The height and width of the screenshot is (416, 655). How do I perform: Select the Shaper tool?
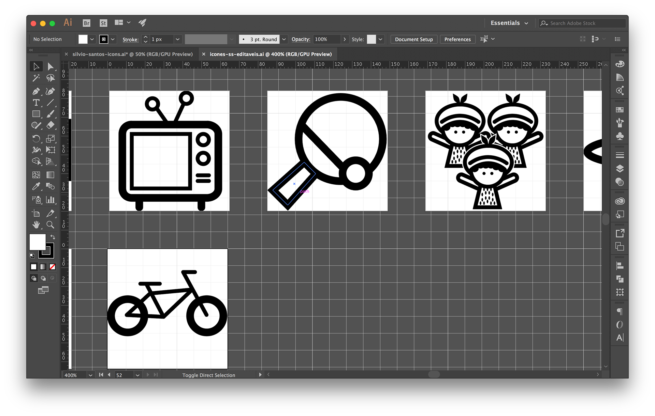[36, 125]
